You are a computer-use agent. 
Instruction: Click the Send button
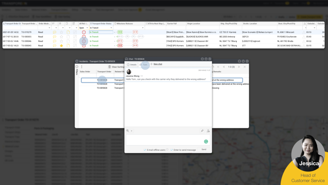tap(204, 149)
